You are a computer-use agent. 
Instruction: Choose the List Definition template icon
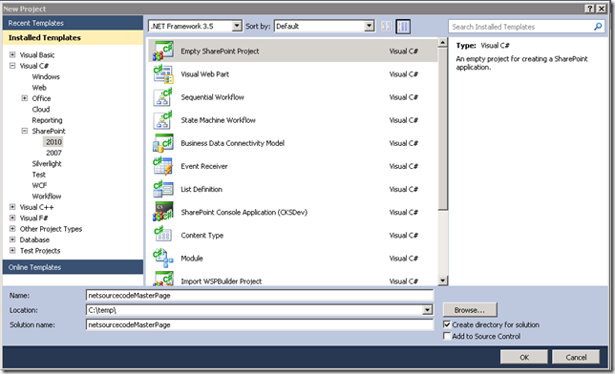(x=162, y=189)
